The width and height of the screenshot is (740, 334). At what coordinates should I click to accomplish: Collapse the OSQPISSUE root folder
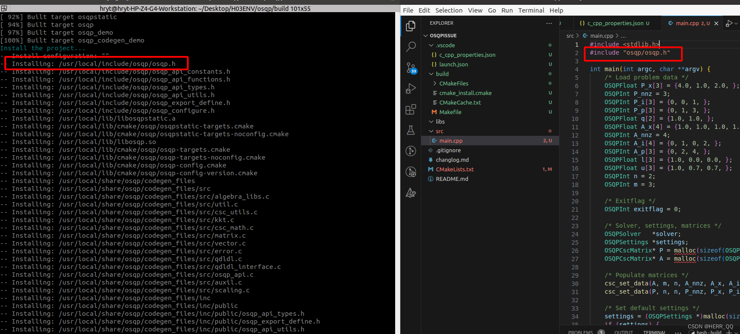click(490, 36)
